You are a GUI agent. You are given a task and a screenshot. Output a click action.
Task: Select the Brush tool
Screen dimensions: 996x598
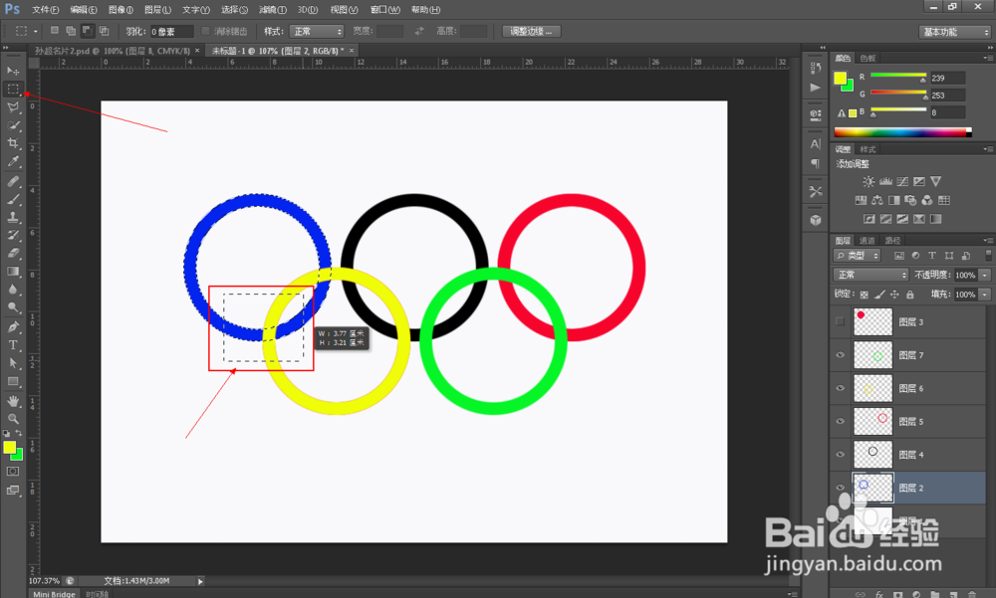[13, 199]
